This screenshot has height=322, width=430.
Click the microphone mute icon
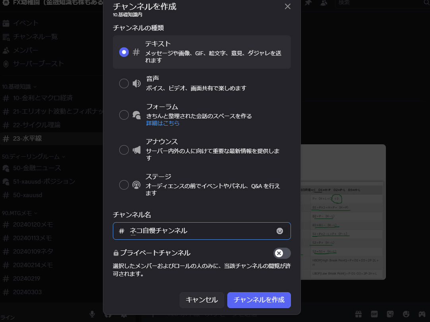coord(92,314)
